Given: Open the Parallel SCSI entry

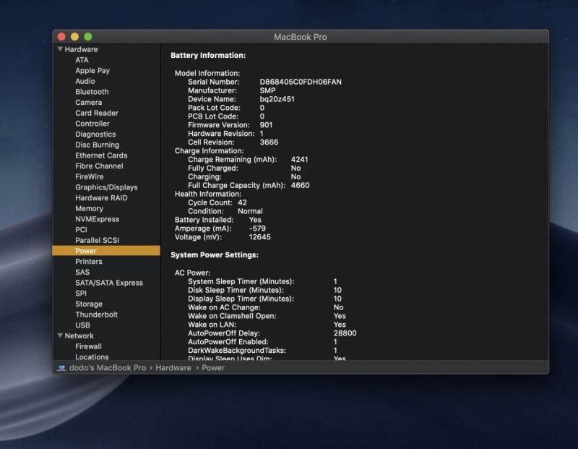Looking at the screenshot, I should (x=97, y=240).
